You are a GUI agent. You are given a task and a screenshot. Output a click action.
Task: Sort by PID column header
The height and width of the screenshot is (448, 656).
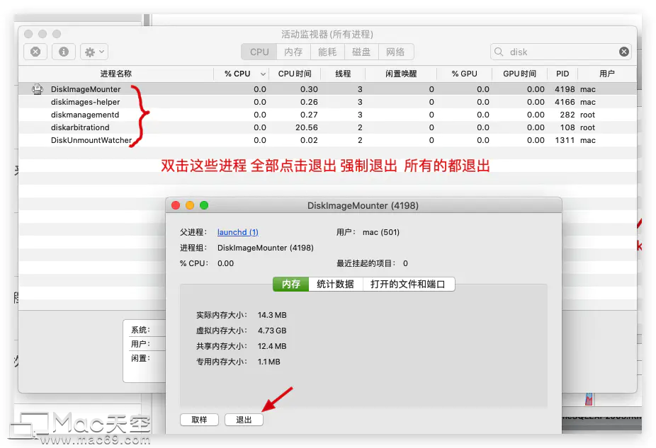pos(562,74)
